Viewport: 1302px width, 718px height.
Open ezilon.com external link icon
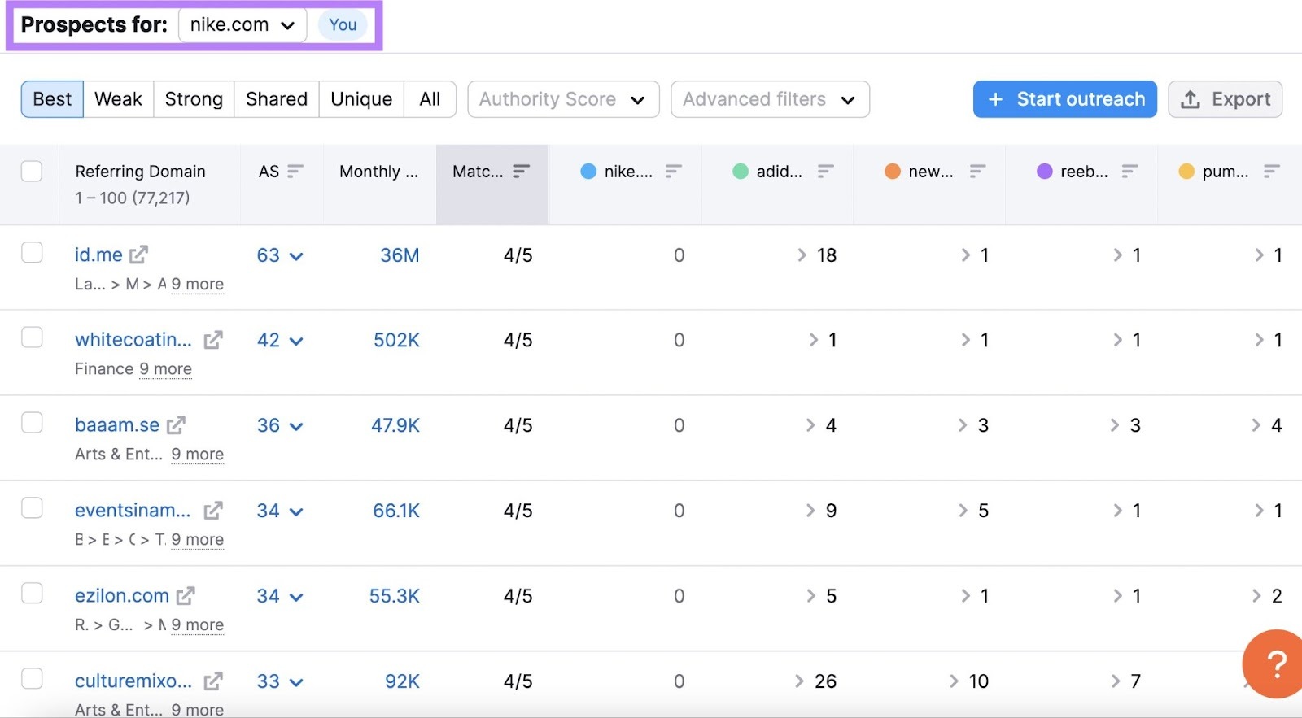tap(186, 596)
